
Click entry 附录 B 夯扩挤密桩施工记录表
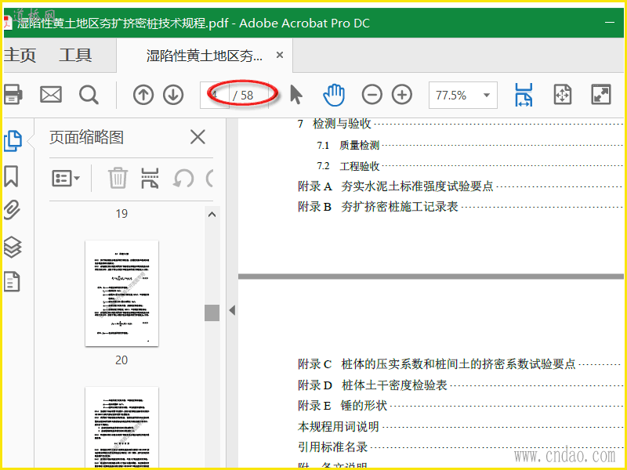(x=378, y=207)
